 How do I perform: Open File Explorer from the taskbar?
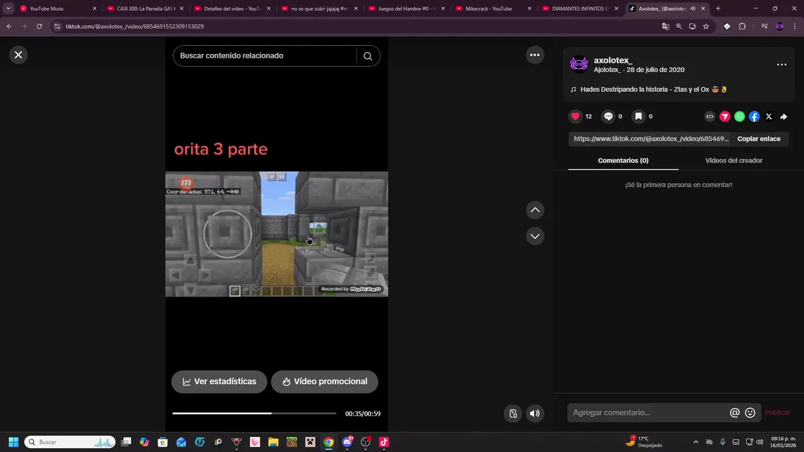tap(273, 442)
